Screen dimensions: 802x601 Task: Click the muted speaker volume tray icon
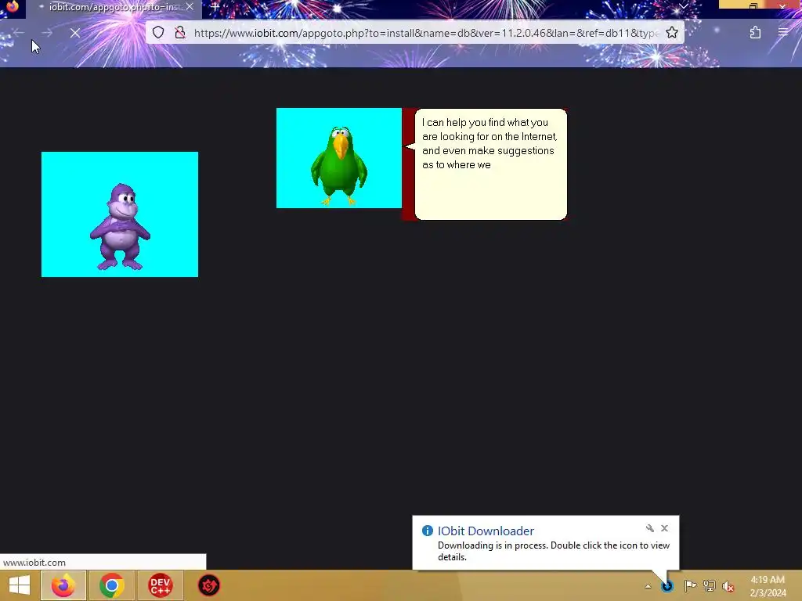pyautogui.click(x=728, y=586)
